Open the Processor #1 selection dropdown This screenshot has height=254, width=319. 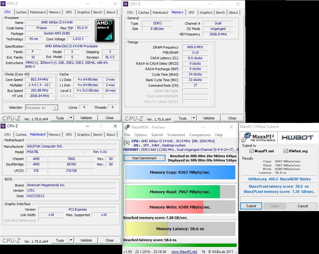42,107
